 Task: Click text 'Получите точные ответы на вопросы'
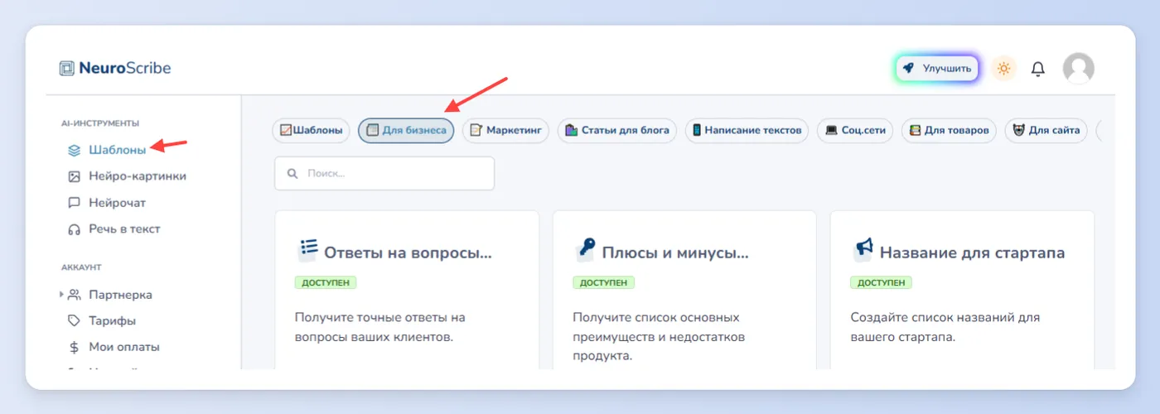[x=380, y=327]
